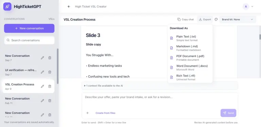The height and width of the screenshot is (127, 261).
Task: Click the 'Endless marketing tasks' bullet
Action: [104, 66]
